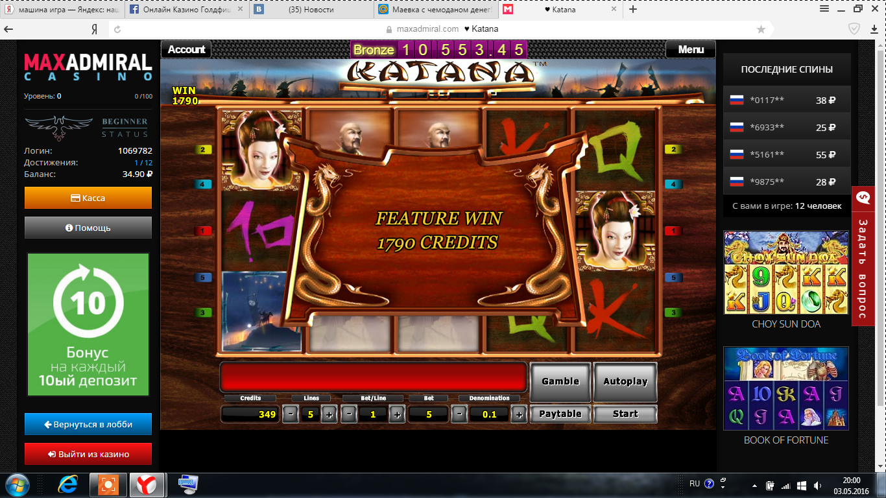Select recent spin row '*9875**'
This screenshot has height=498, width=886.
[x=786, y=182]
